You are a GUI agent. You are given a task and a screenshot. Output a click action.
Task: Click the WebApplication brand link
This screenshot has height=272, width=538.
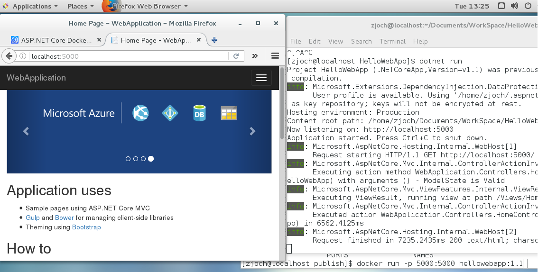[37, 78]
